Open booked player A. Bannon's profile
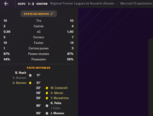This screenshot has width=153, height=116. click(19, 83)
